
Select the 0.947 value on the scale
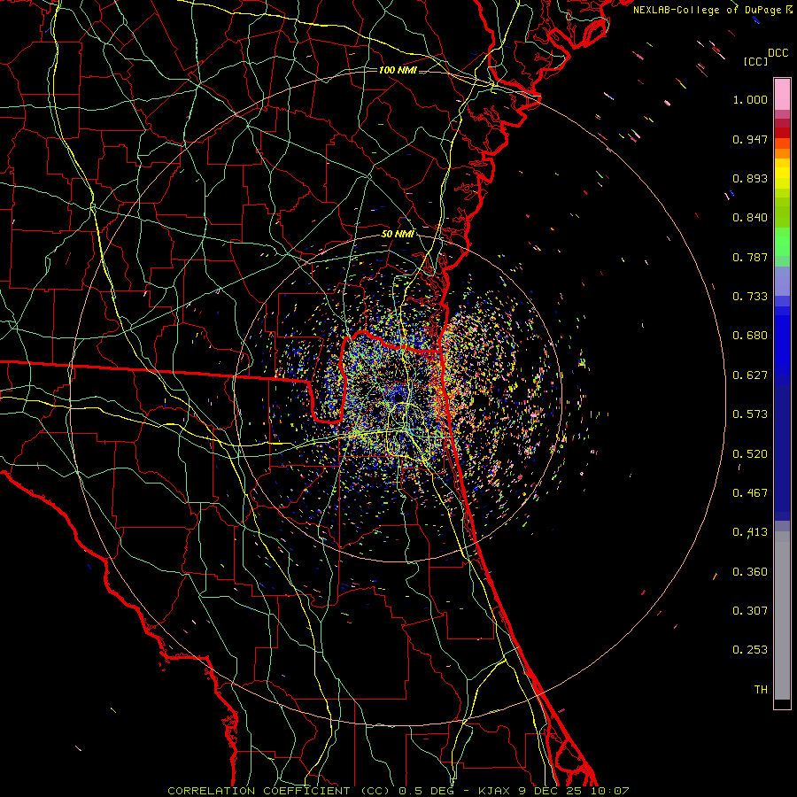click(750, 139)
